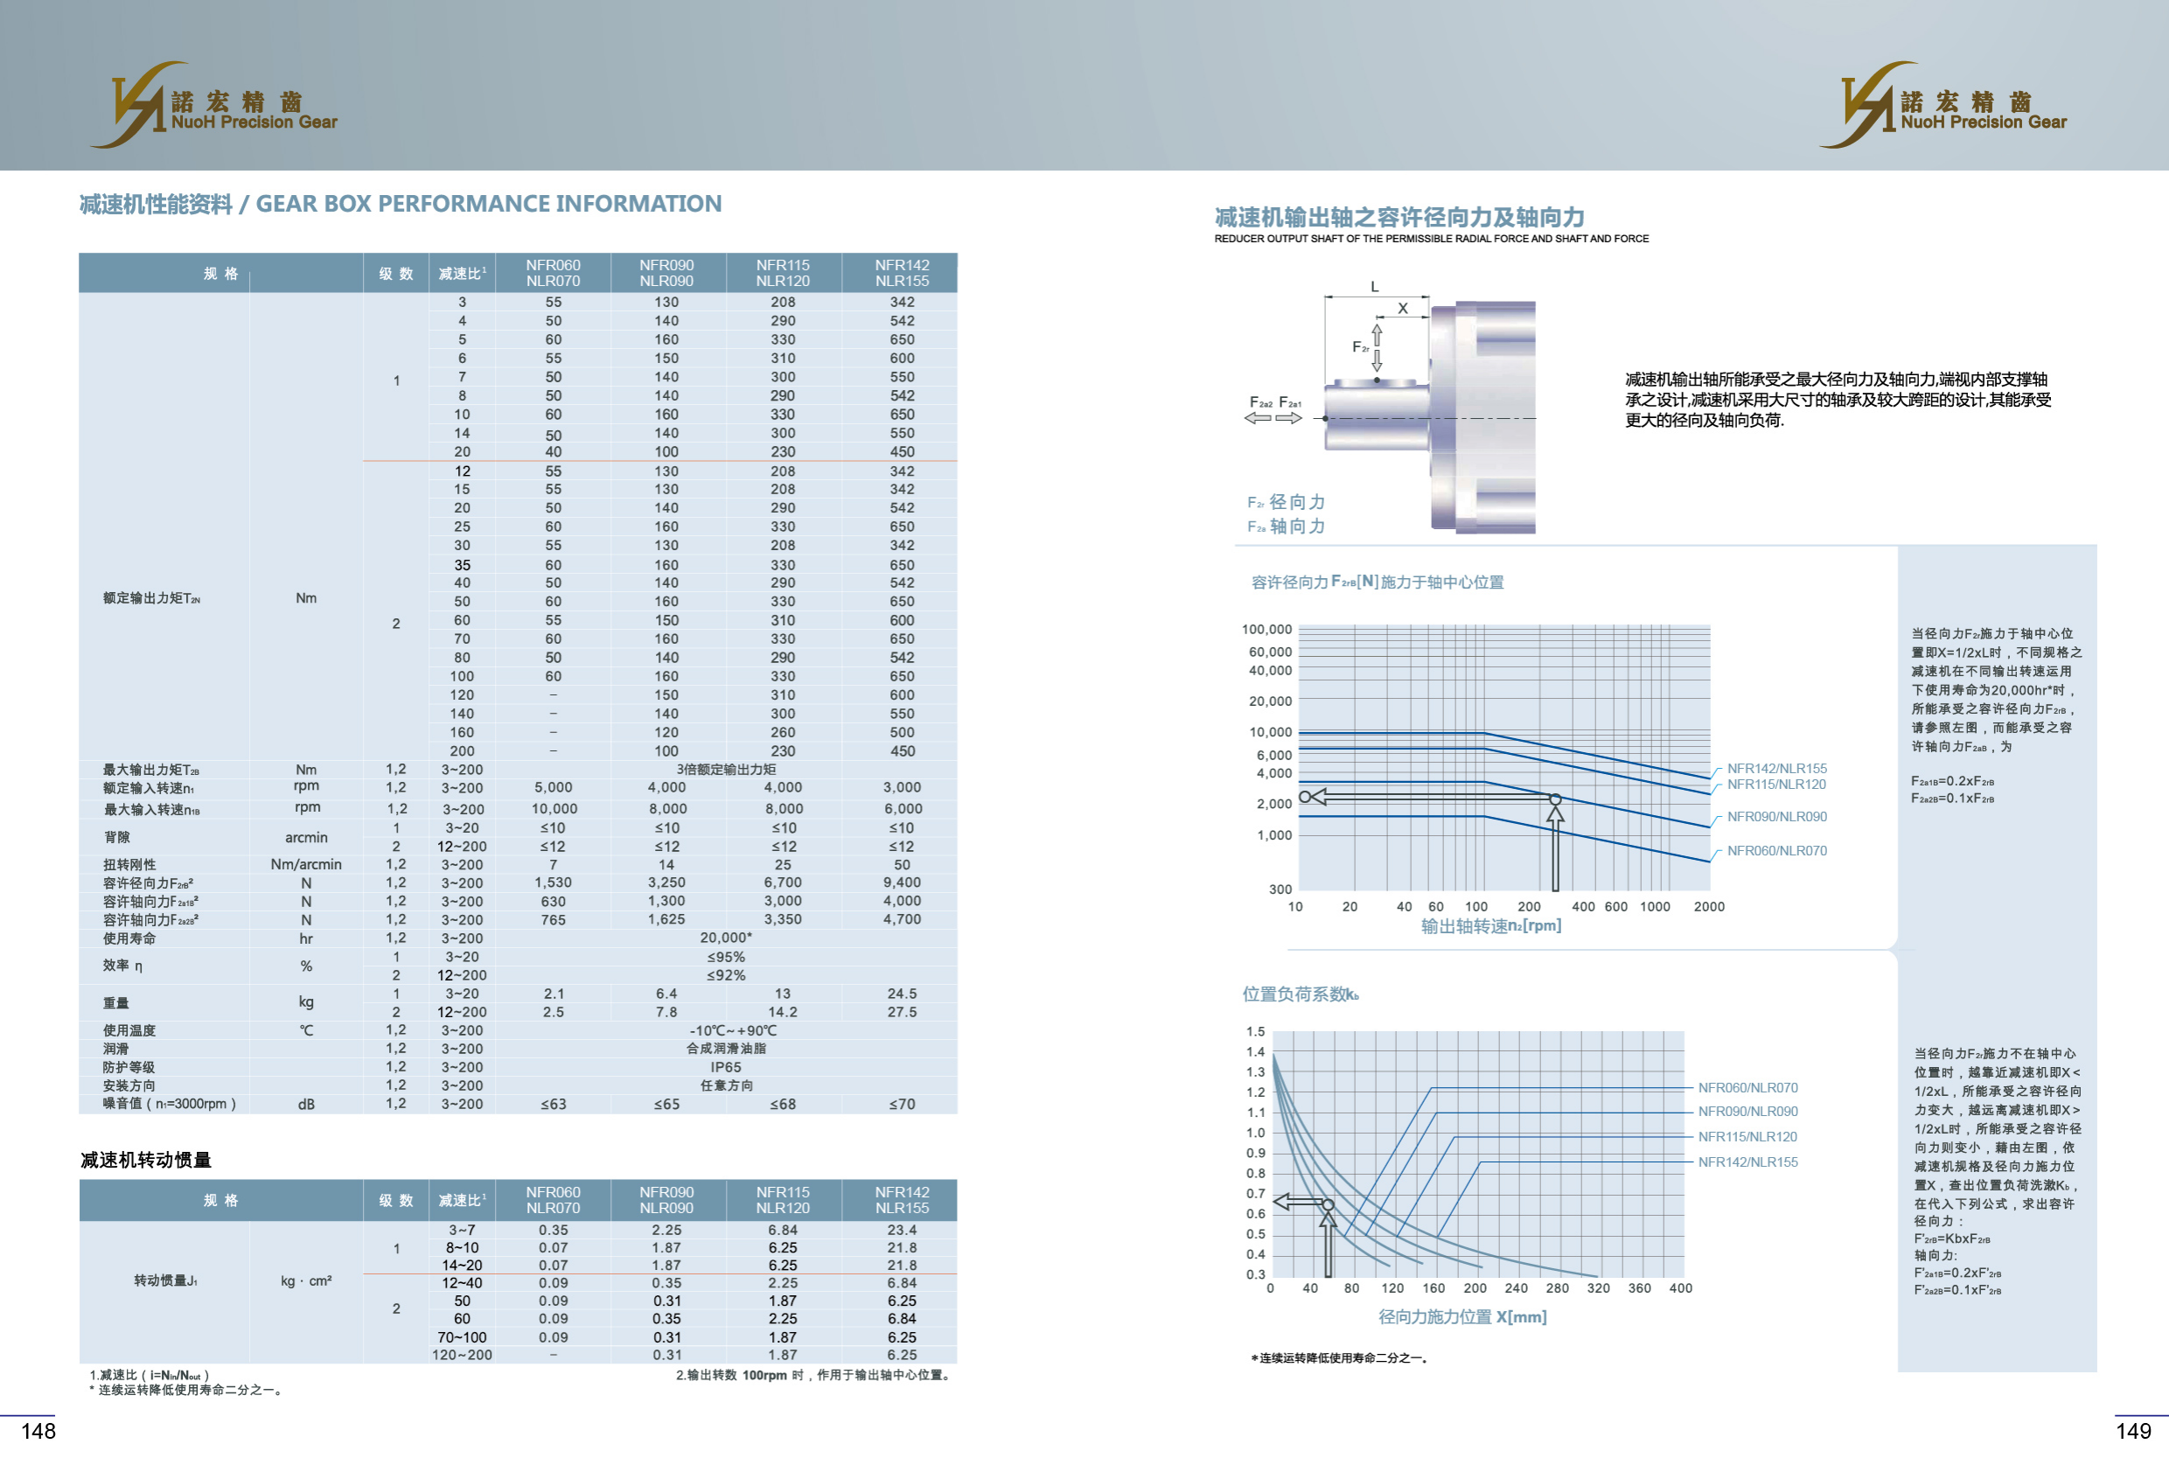Click the protection rating 'IP65'
Image resolution: width=2169 pixels, height=1472 pixels.
(726, 1068)
